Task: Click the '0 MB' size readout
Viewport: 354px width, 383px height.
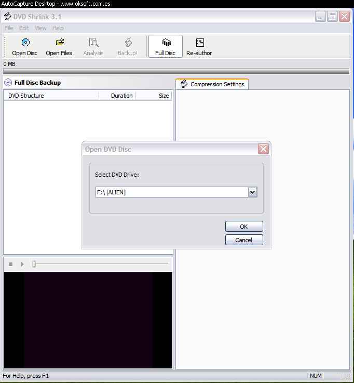Action: pyautogui.click(x=9, y=64)
